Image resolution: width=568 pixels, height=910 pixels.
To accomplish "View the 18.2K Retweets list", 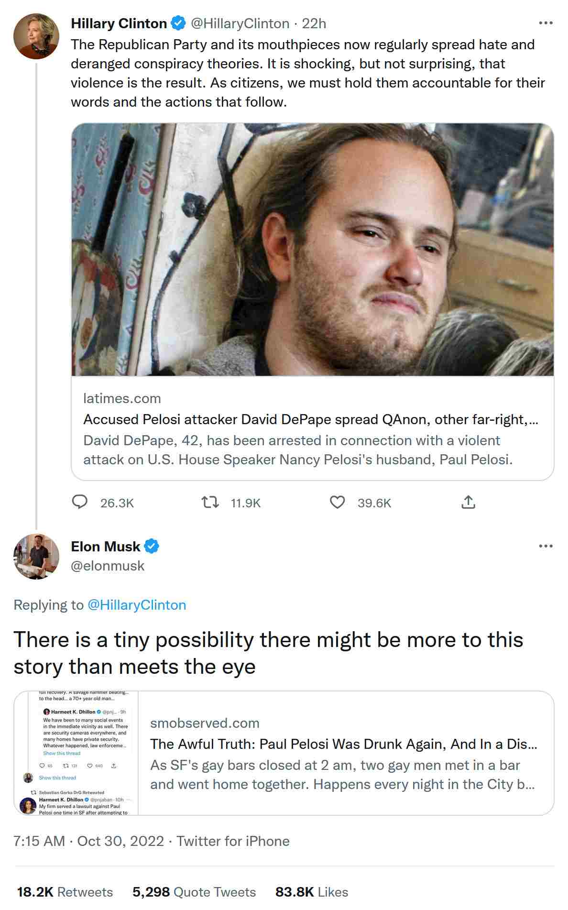I will point(65,892).
